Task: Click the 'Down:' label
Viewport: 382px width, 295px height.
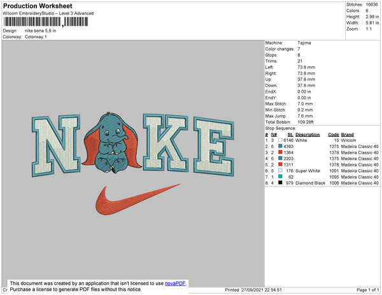Action: (x=271, y=85)
